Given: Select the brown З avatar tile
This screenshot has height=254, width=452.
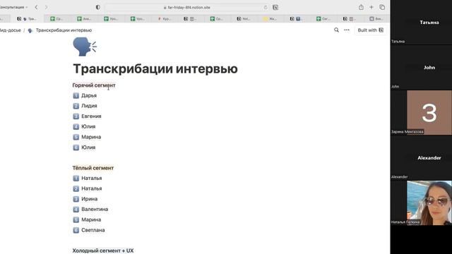Looking at the screenshot, I should pyautogui.click(x=429, y=112).
